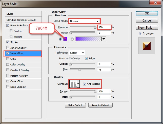163x124 pixels.
Task: Select Blending Options: Default
Action: tap(23, 20)
